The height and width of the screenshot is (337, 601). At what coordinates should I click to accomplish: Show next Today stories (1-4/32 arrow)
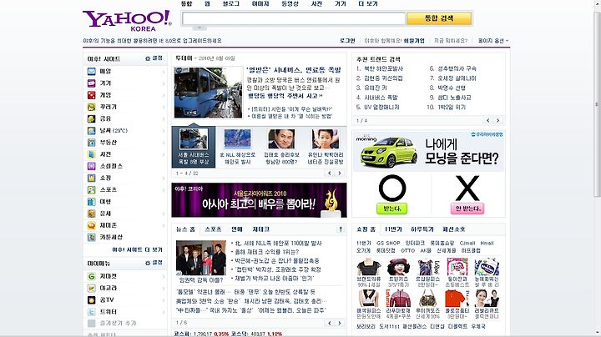coord(340,174)
